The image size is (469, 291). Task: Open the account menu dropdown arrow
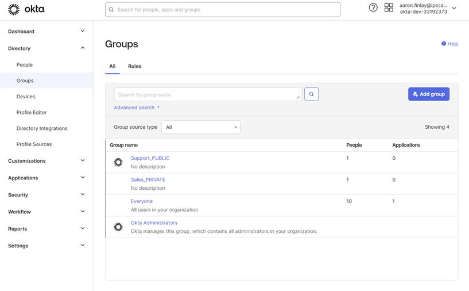455,8
